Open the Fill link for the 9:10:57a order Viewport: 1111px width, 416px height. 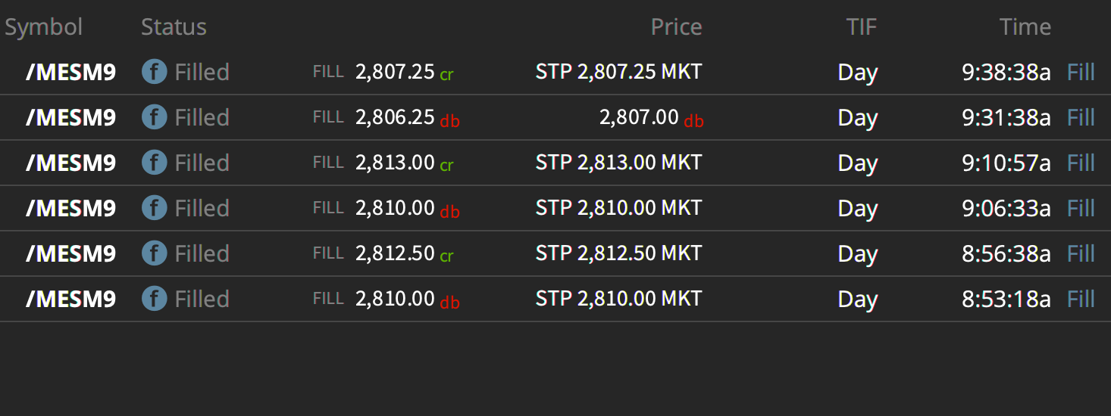(1081, 163)
